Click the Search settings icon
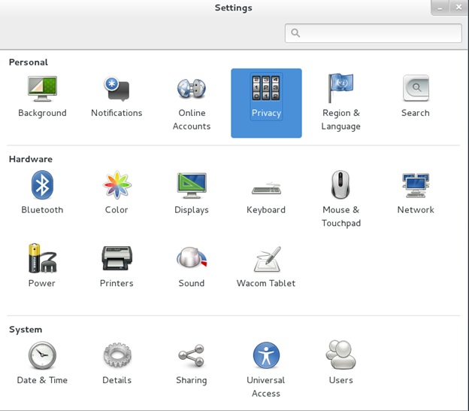Screen dimensions: 469x411 click(x=415, y=90)
